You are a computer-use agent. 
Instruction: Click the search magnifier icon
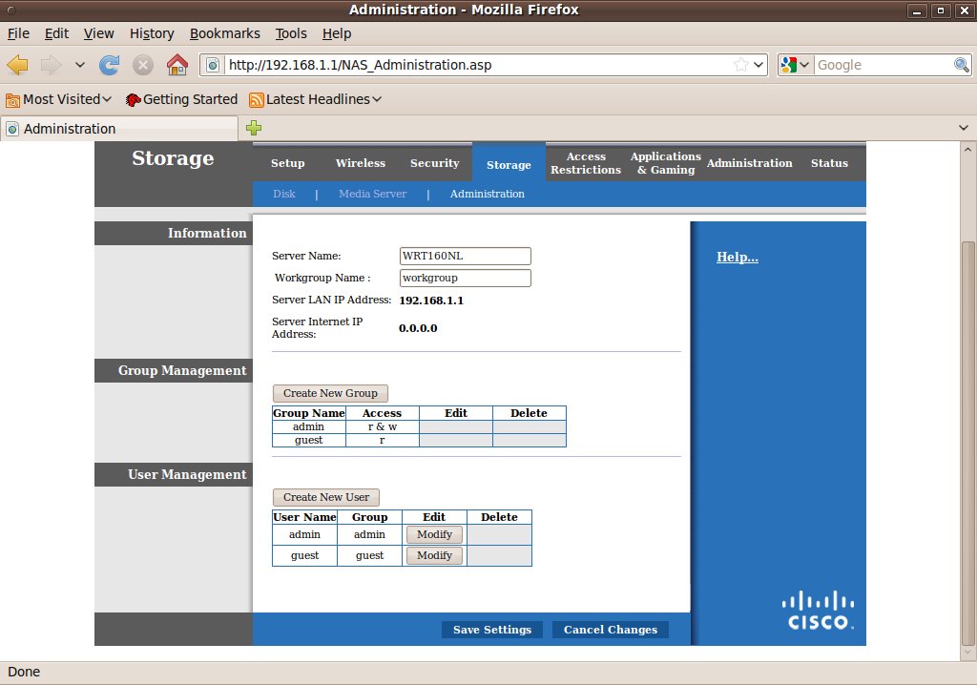pos(962,65)
